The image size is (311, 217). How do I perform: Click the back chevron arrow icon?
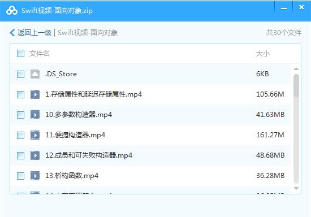tap(12, 33)
